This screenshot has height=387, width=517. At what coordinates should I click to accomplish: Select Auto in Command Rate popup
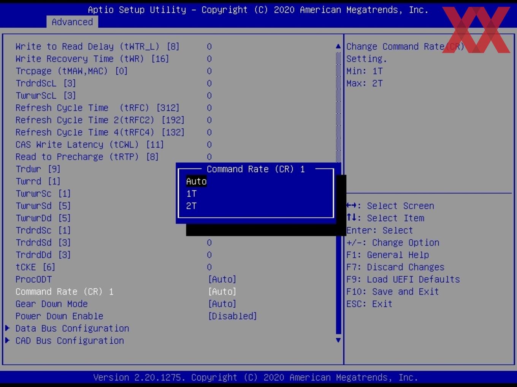coord(196,181)
